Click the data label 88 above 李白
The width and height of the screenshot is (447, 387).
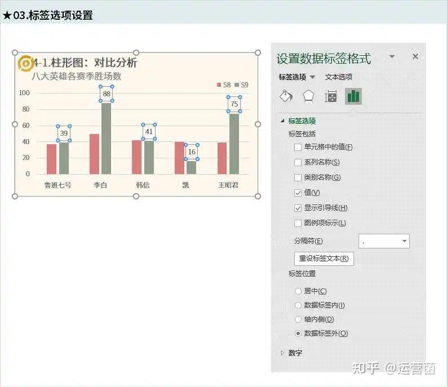pos(107,94)
